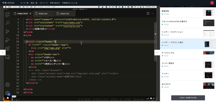The width and height of the screenshot is (216, 105).
Task: Open 甲賀限定もくもく会 in the top navigation
Action: (x=70, y=3)
